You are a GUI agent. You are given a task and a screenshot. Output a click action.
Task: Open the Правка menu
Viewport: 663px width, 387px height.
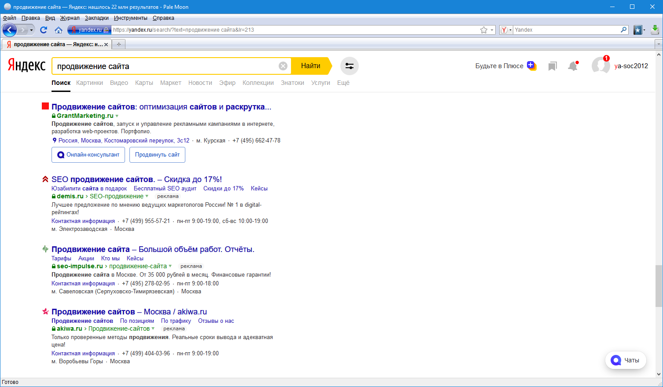coord(31,18)
